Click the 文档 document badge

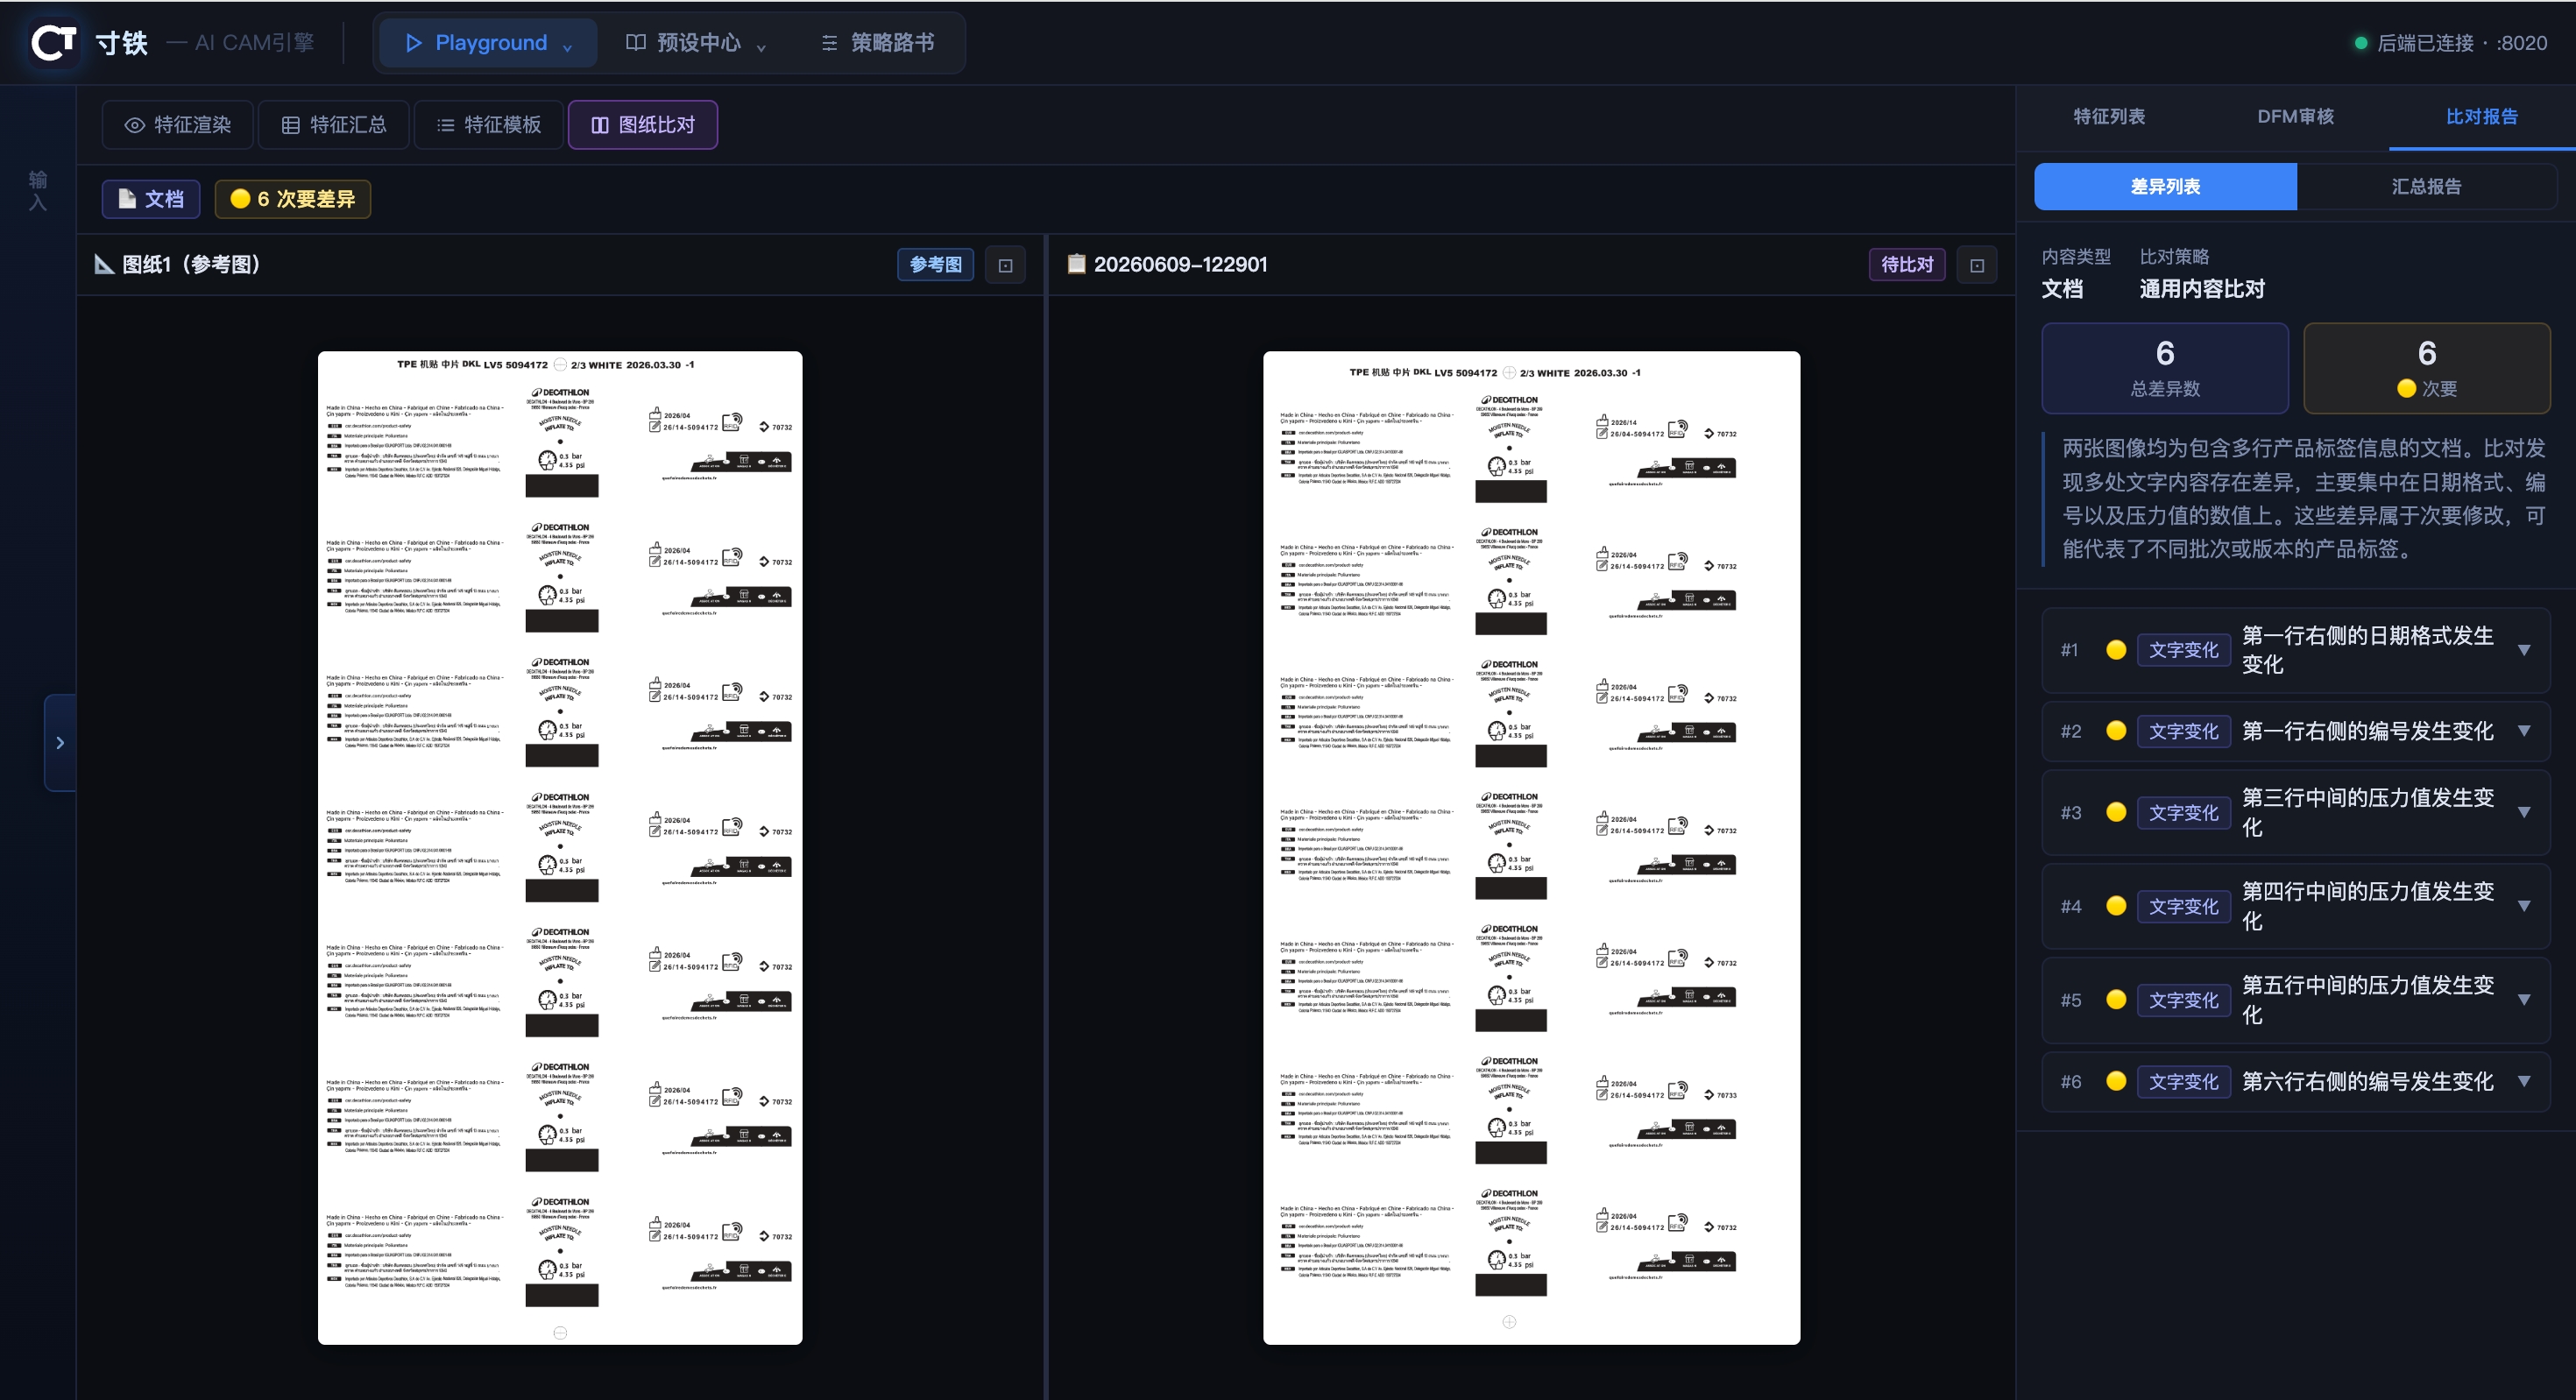[x=151, y=199]
